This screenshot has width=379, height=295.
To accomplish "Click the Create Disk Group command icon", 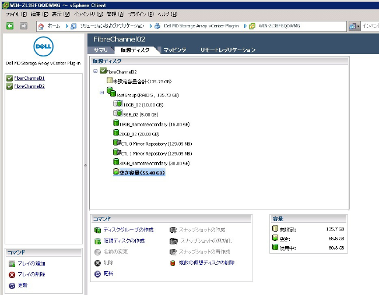I will click(97, 230).
